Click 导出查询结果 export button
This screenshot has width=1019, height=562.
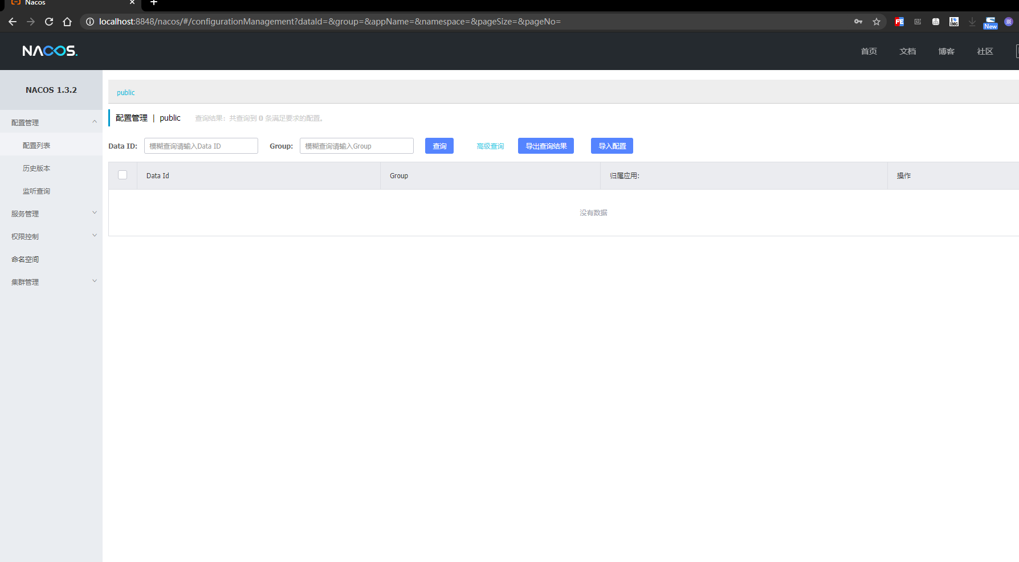tap(546, 146)
